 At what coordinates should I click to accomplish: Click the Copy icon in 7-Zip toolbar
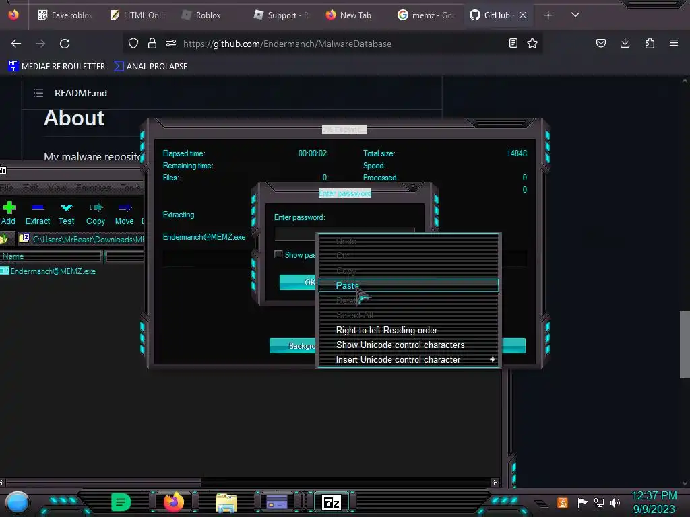(96, 207)
